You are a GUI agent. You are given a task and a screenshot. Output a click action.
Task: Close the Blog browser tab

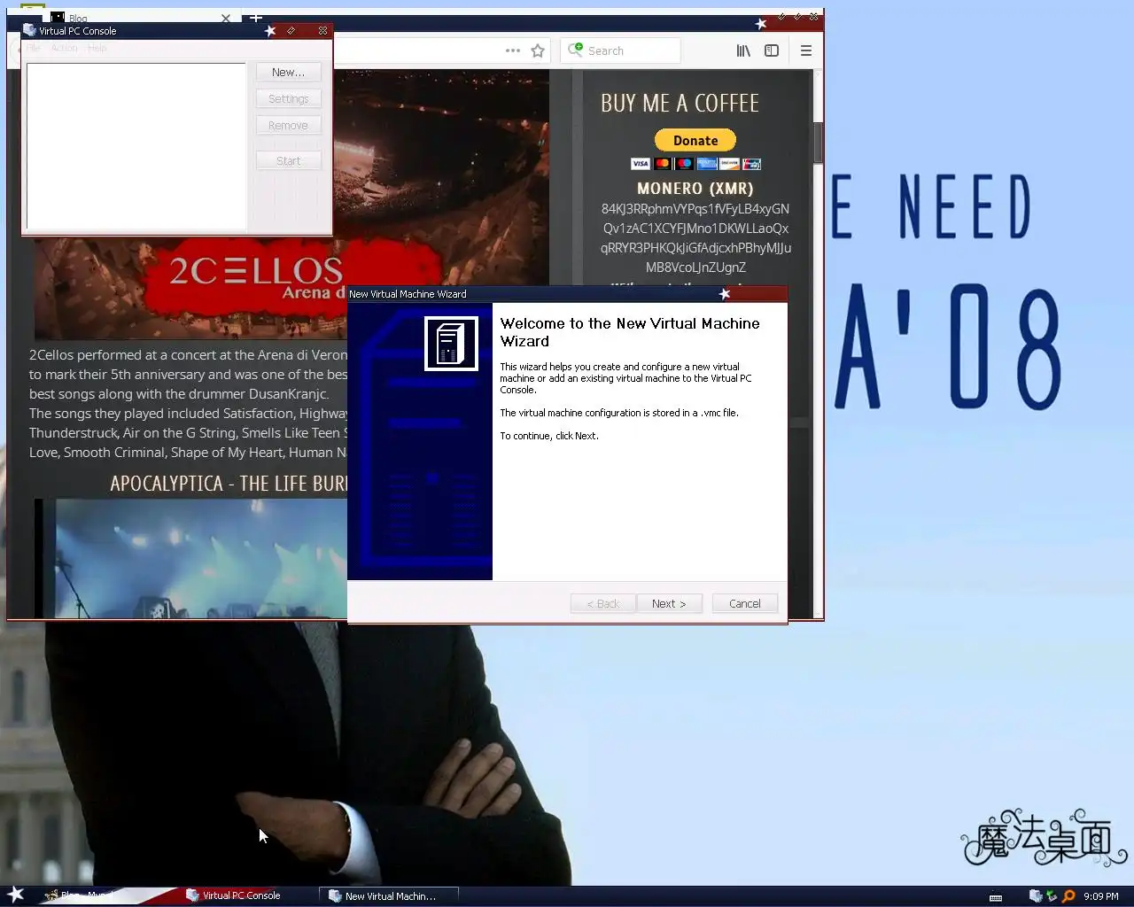(226, 18)
